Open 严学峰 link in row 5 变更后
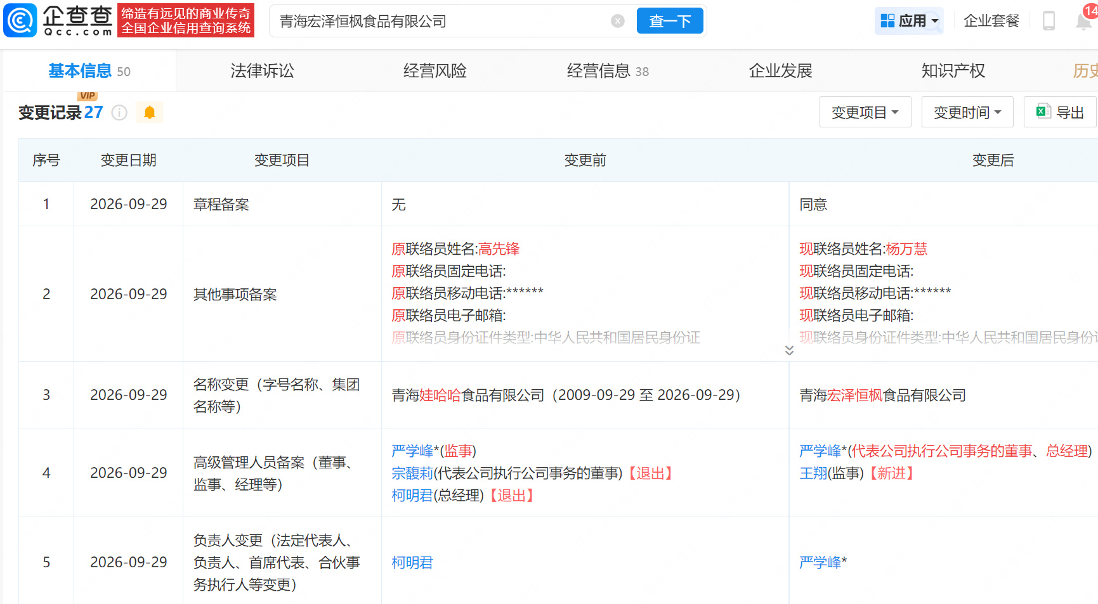Image resolution: width=1098 pixels, height=604 pixels. coord(820,563)
